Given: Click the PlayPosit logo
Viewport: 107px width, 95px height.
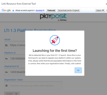Looking at the screenshot, I should [x=53, y=17].
